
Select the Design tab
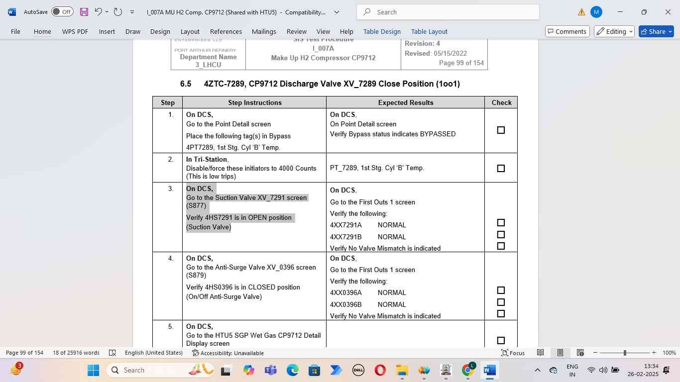pos(160,31)
